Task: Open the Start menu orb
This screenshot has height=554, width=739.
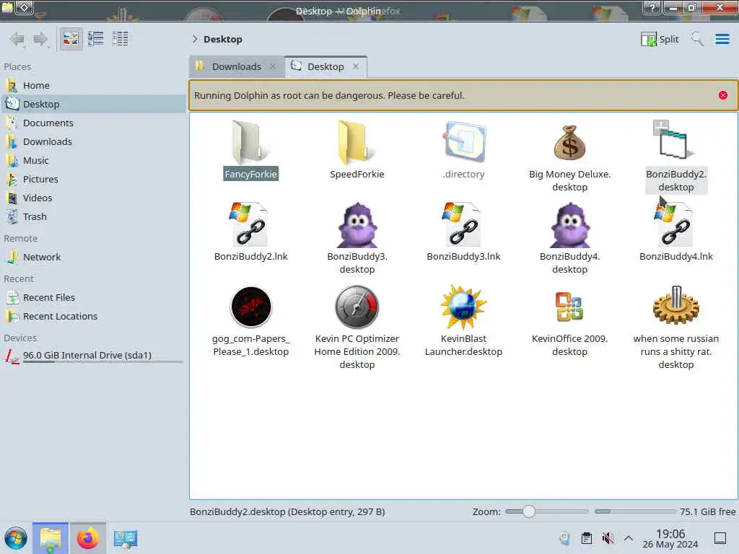Action: [16, 538]
